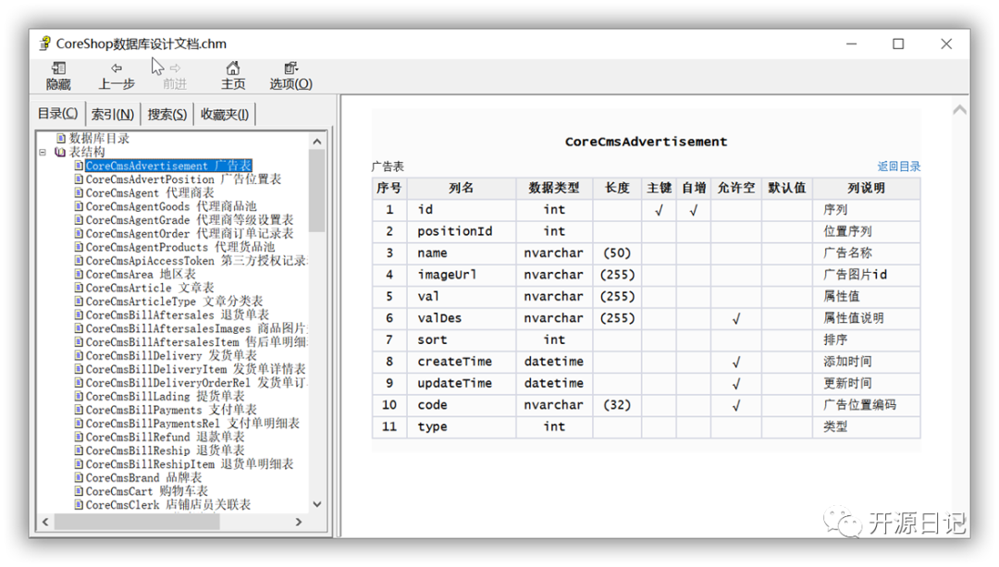Click tree horizontal scroll right arrow
The height and width of the screenshot is (567, 999).
tap(299, 522)
